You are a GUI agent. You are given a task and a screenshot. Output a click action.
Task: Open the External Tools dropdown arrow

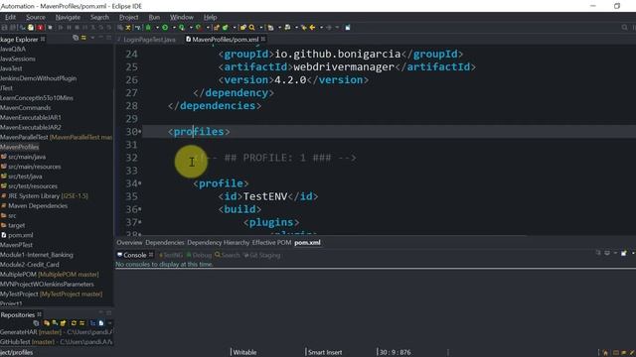click(208, 28)
